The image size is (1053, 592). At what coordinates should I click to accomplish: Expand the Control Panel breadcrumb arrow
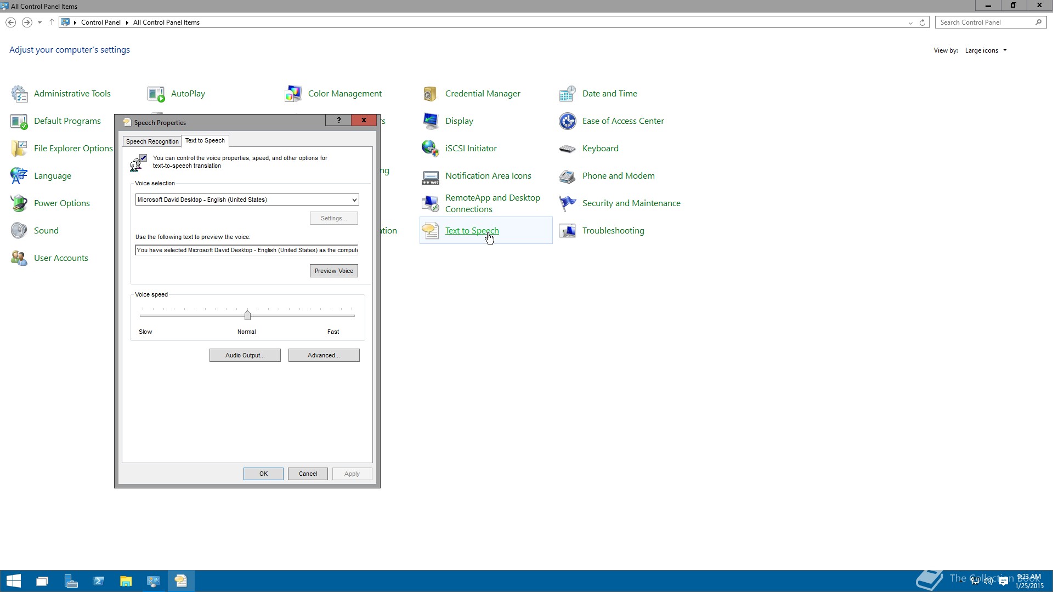[127, 22]
